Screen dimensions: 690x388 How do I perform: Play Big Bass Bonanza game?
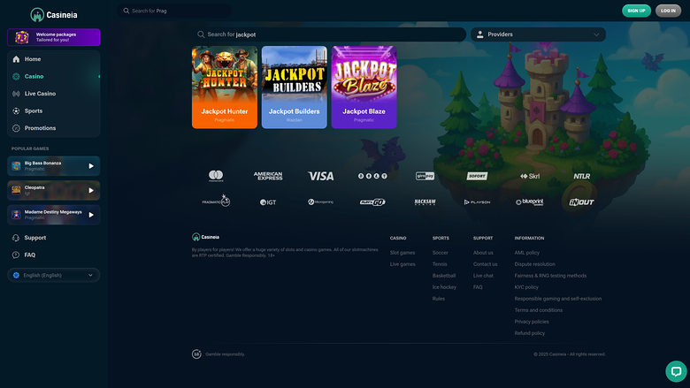[91, 166]
